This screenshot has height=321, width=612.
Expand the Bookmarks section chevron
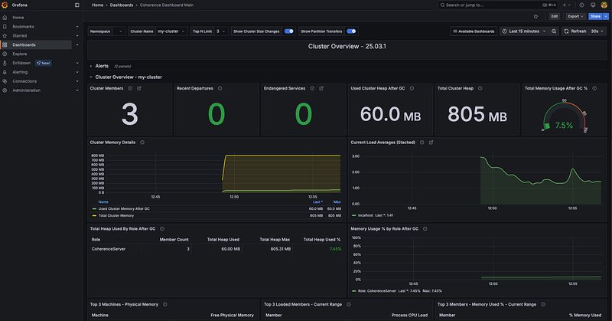tap(77, 27)
